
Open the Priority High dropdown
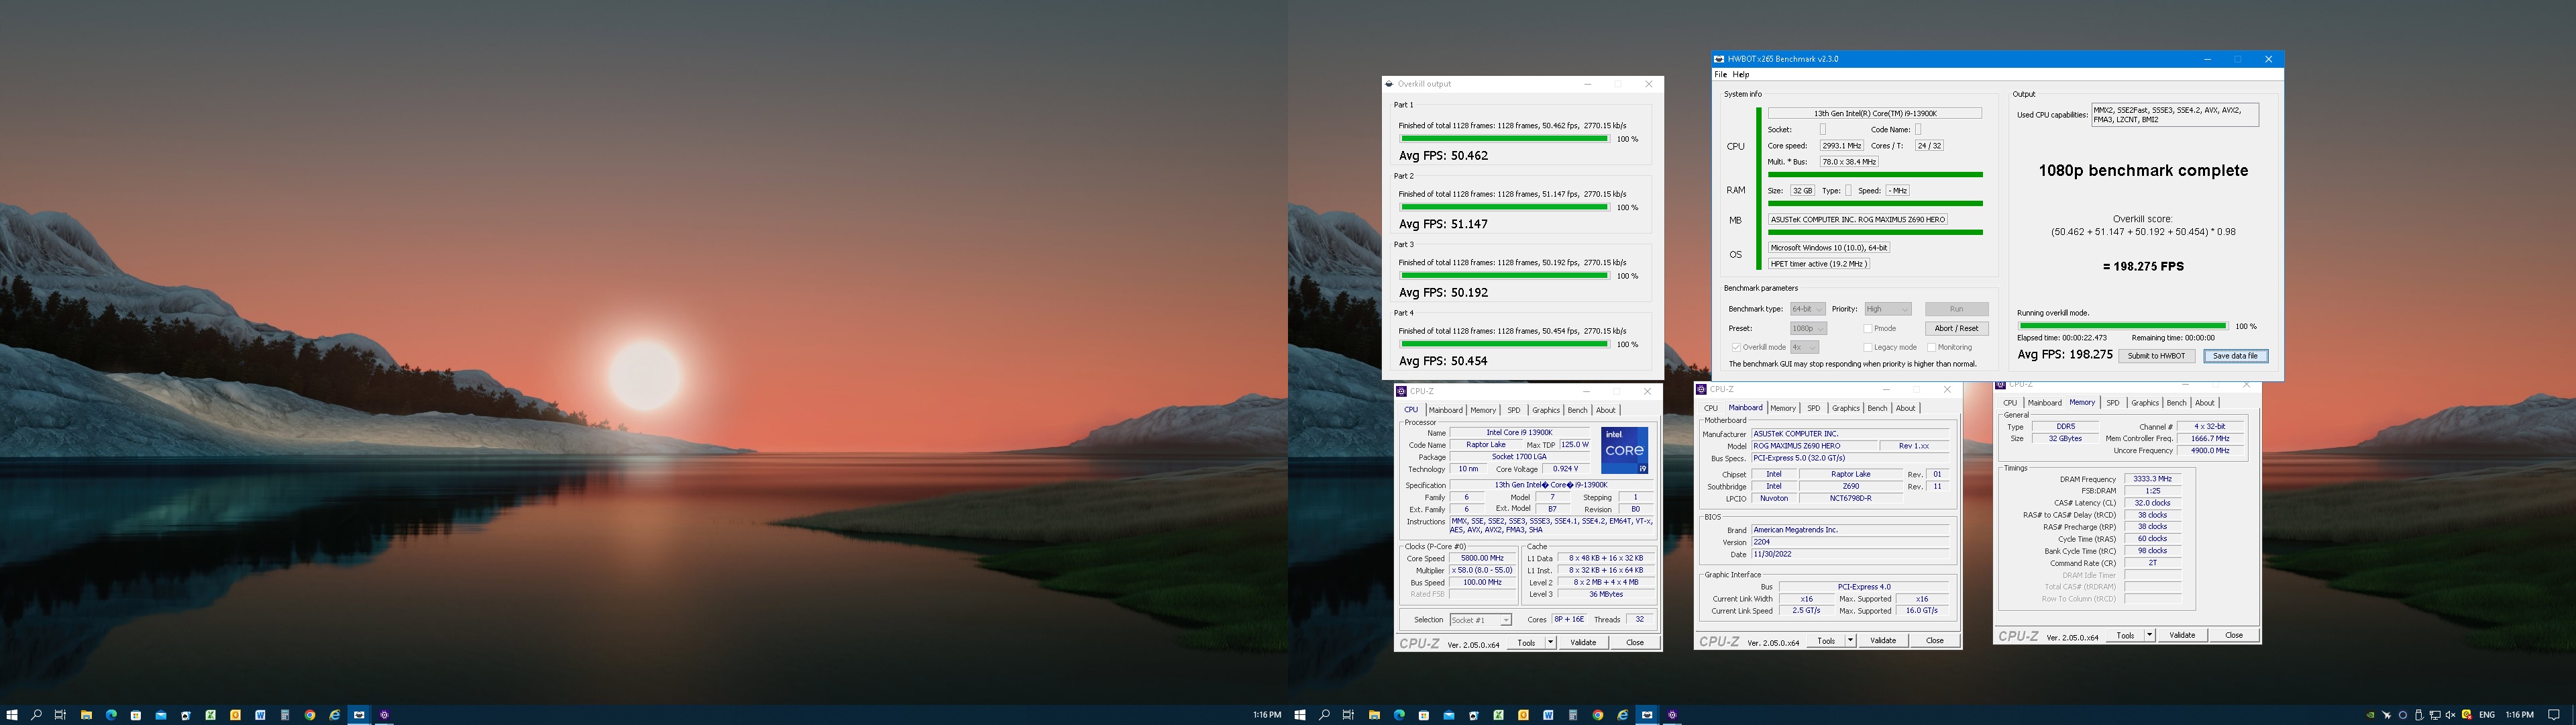1888,309
